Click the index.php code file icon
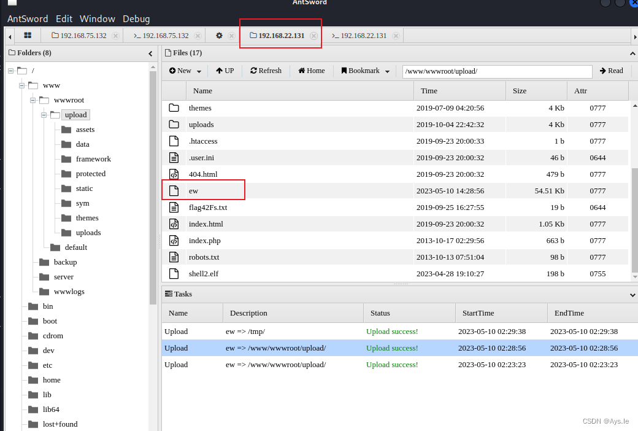638x431 pixels. (174, 240)
